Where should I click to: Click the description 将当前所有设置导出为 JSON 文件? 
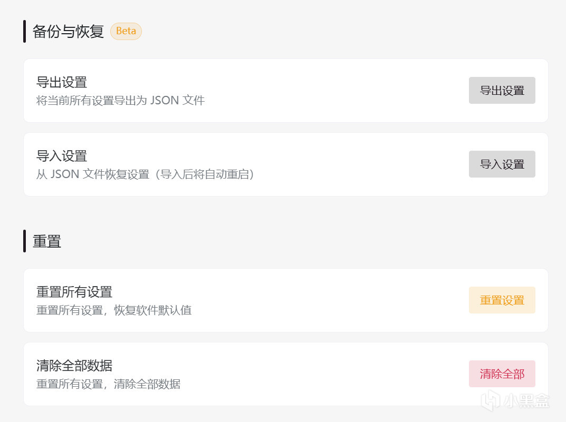120,100
